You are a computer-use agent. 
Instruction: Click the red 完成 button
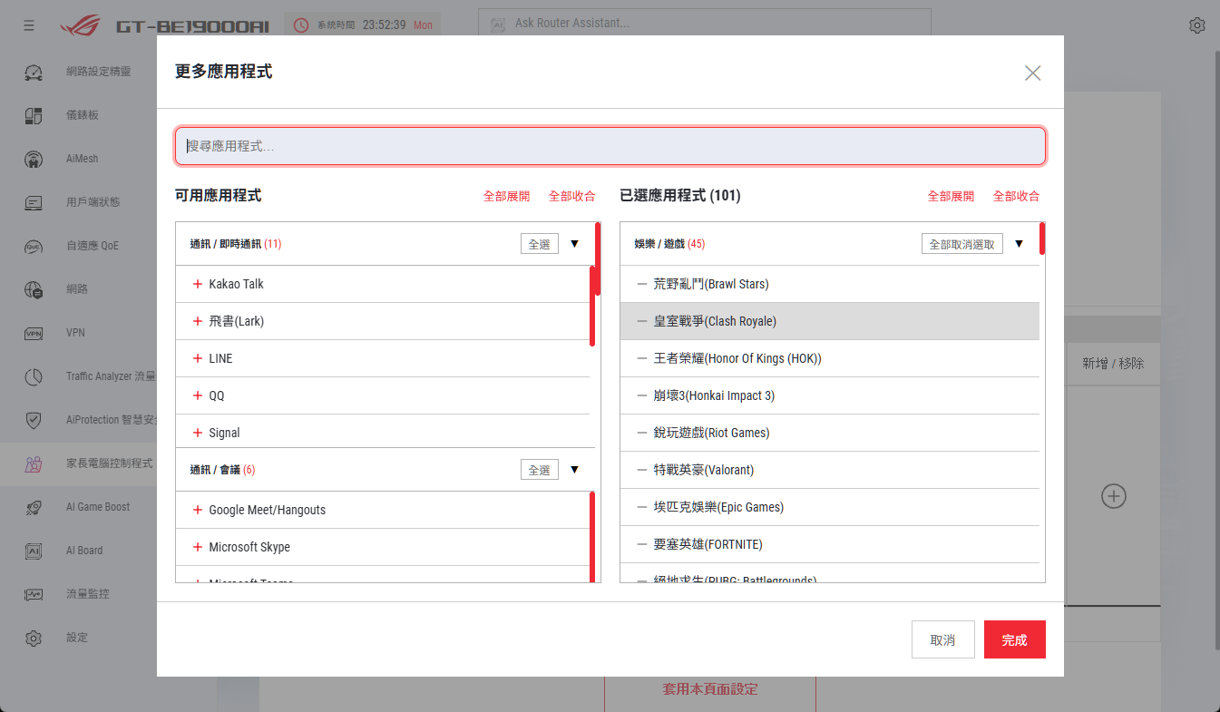tap(1015, 639)
